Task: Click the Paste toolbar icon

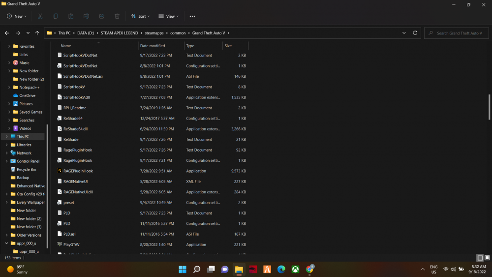Action: point(71,16)
